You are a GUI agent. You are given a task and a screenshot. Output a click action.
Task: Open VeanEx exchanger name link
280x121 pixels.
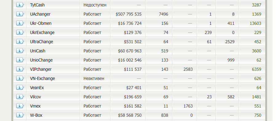(37, 88)
